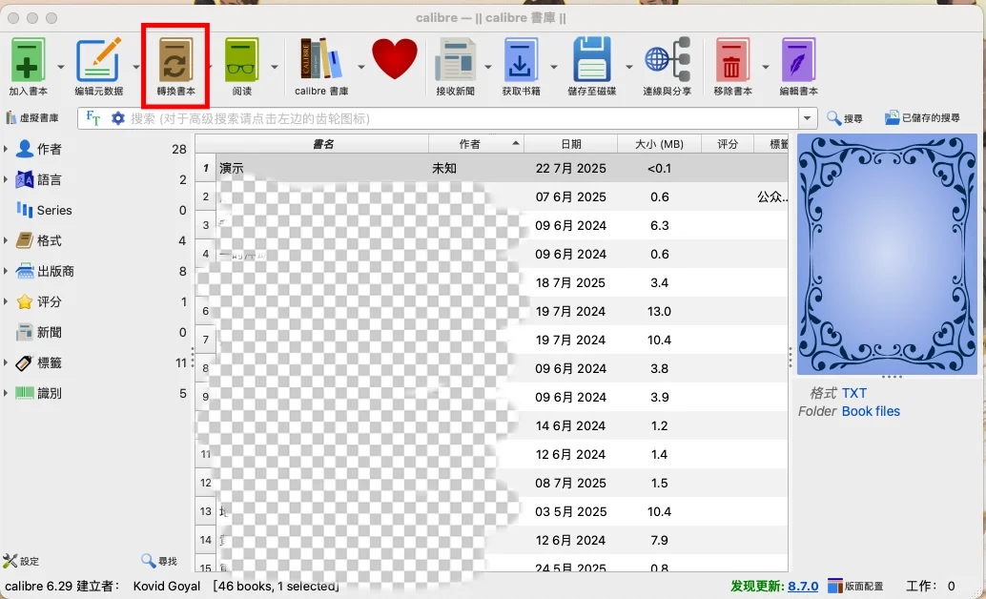Click the 轉換書本 convert books icon
This screenshot has width=986, height=599.
(x=175, y=59)
